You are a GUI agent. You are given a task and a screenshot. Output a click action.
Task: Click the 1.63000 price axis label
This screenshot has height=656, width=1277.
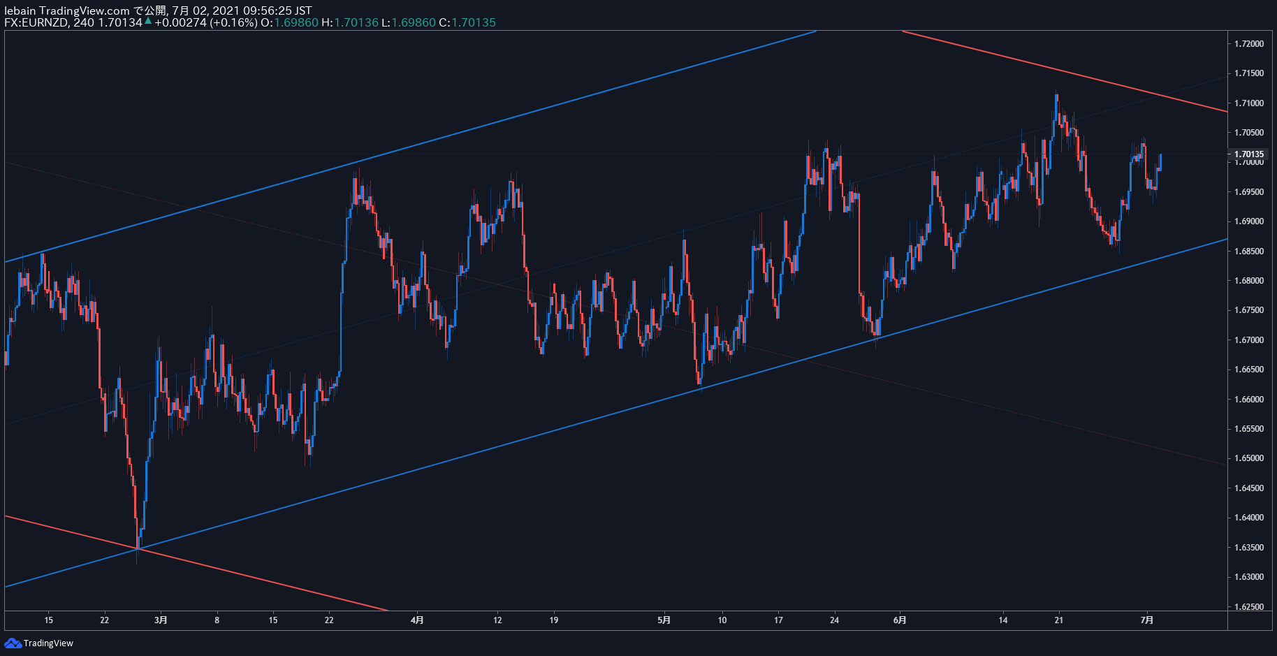[1249, 577]
